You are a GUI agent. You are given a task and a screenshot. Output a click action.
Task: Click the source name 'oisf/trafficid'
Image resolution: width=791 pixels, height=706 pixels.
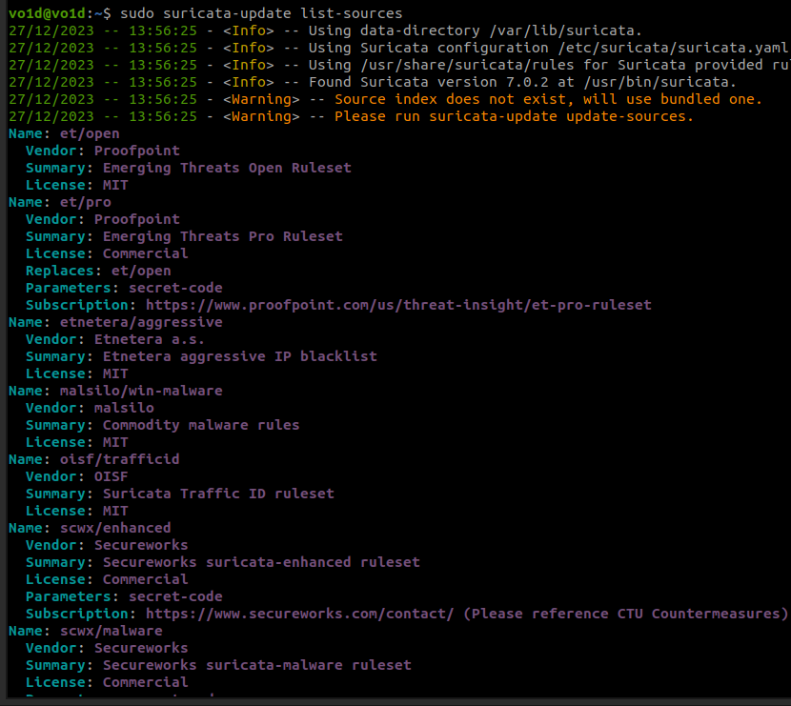pos(120,459)
